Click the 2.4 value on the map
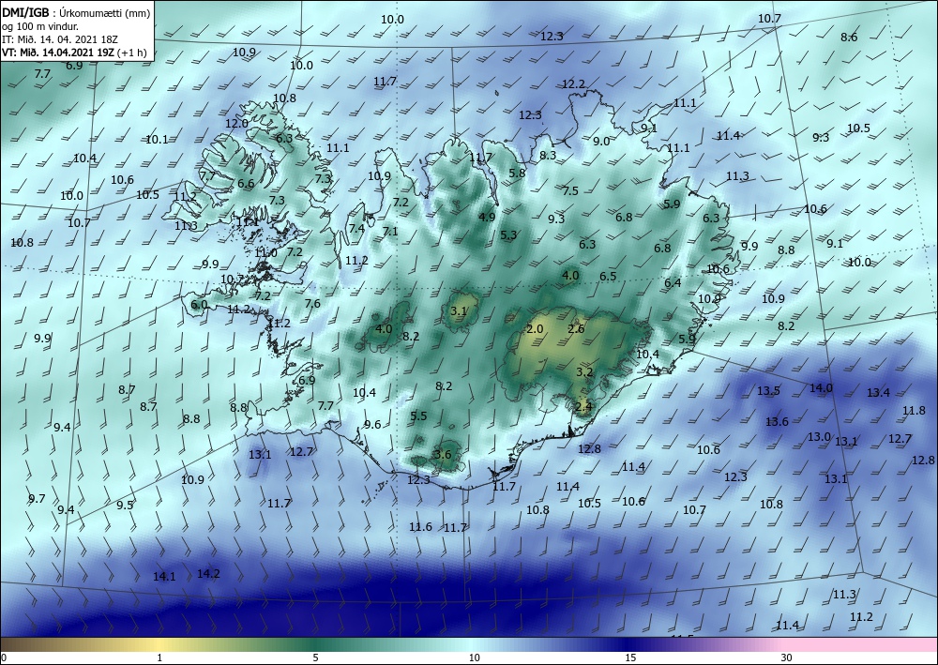Screen dimensions: 938x665 [x=583, y=407]
